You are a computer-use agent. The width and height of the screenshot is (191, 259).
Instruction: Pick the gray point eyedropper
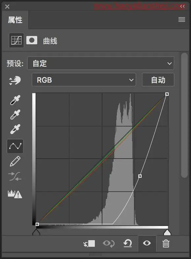point(15,114)
